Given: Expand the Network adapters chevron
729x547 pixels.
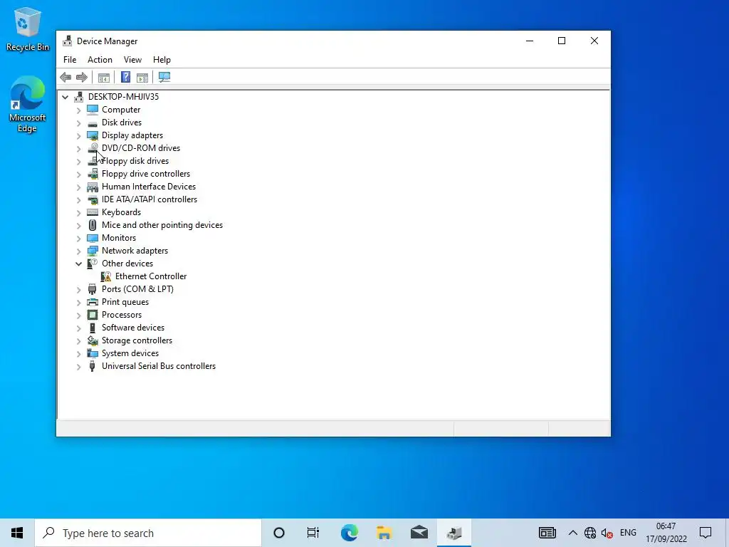Looking at the screenshot, I should [x=78, y=251].
